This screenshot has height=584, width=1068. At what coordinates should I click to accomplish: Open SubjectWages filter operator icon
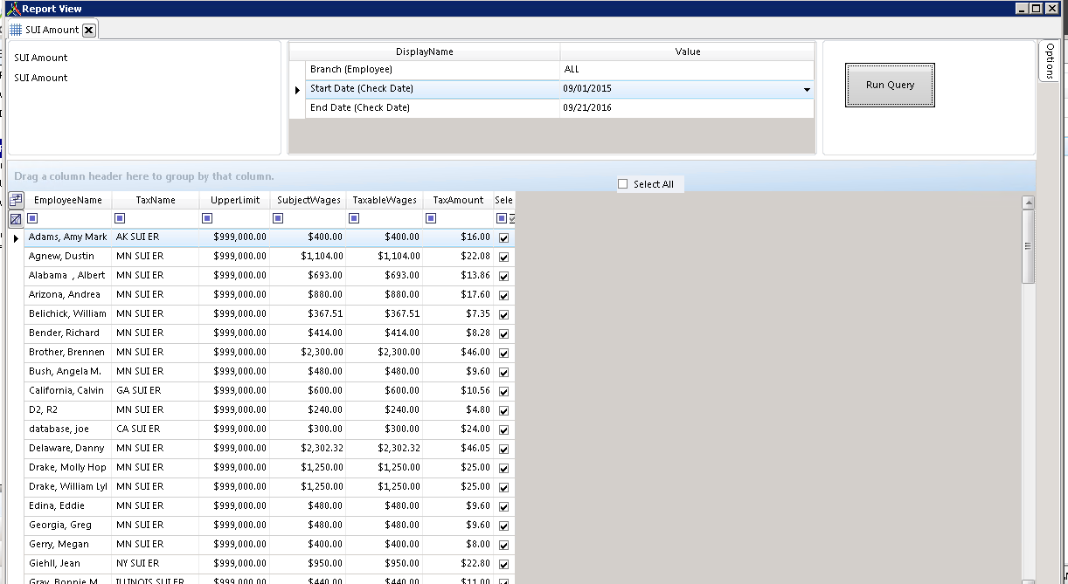278,218
